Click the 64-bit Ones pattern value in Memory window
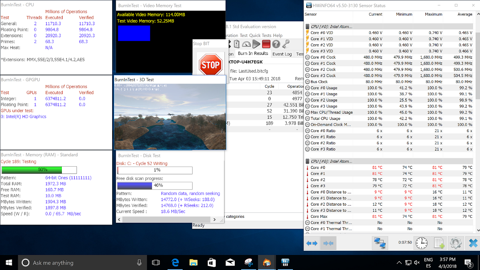 [x=68, y=178]
